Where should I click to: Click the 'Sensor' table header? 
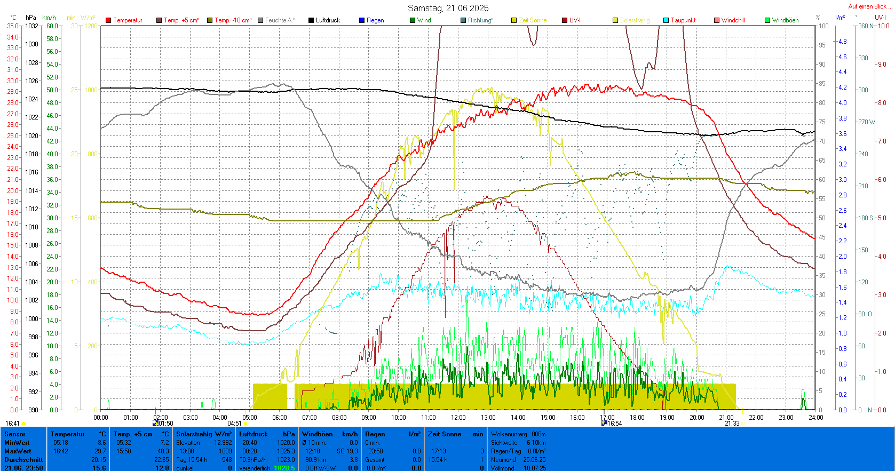point(15,434)
